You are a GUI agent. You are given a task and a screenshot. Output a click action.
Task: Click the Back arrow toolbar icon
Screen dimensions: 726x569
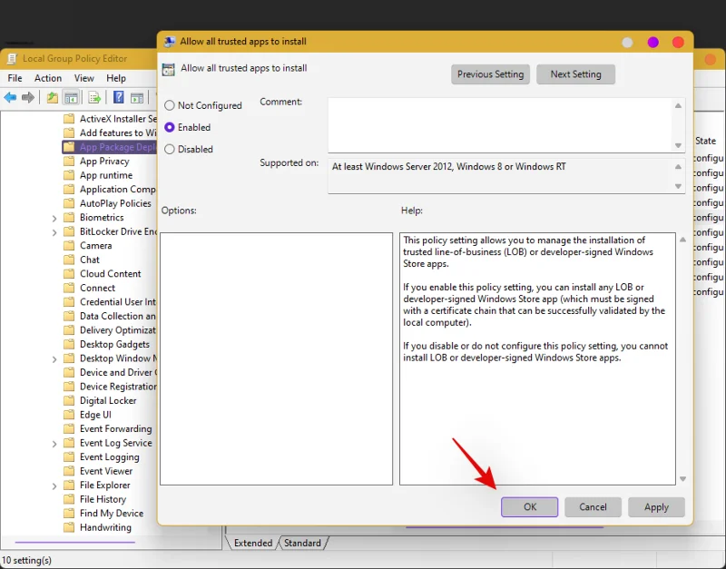click(x=11, y=98)
